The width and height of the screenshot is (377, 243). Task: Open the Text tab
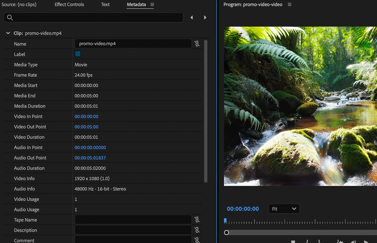(105, 4)
